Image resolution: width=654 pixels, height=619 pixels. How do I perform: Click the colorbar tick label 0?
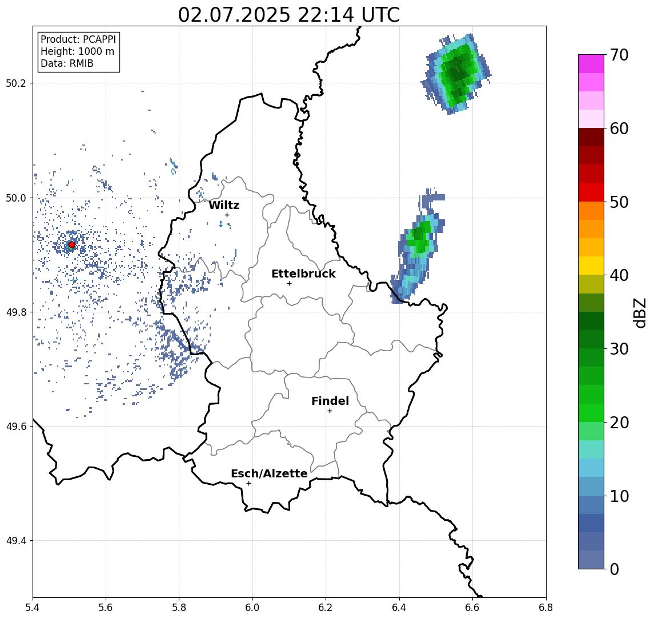pyautogui.click(x=615, y=569)
